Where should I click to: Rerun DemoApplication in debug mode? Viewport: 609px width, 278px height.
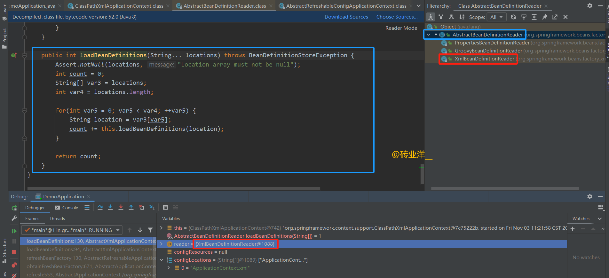pos(14,208)
